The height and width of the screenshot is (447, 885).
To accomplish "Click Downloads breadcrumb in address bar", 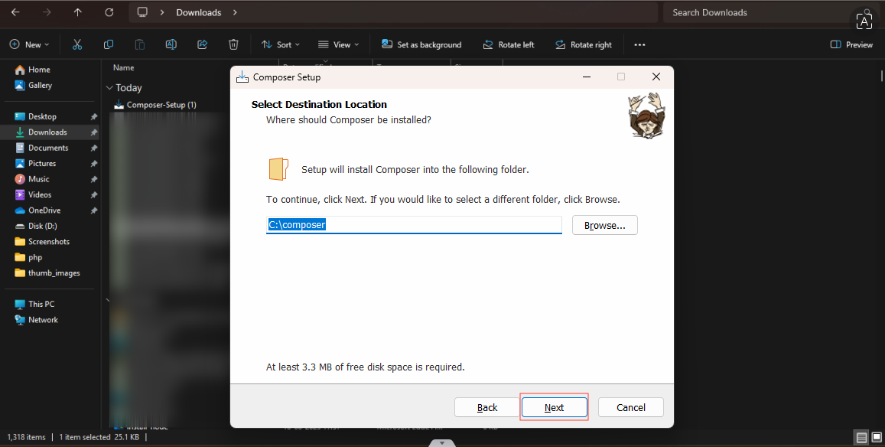I will [x=199, y=12].
